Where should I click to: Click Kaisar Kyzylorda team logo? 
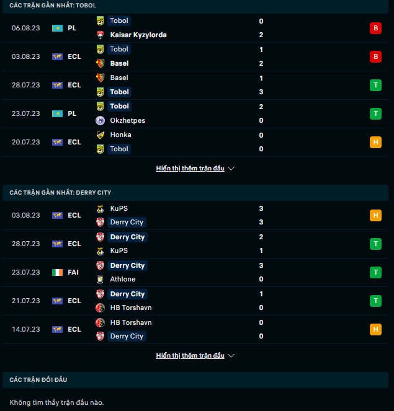(100, 35)
